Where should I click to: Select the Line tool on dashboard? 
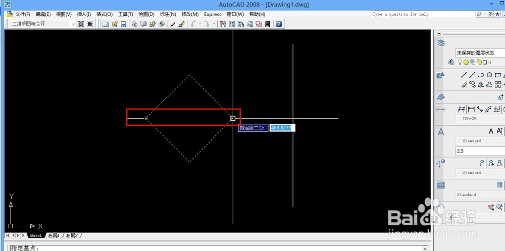(464, 75)
